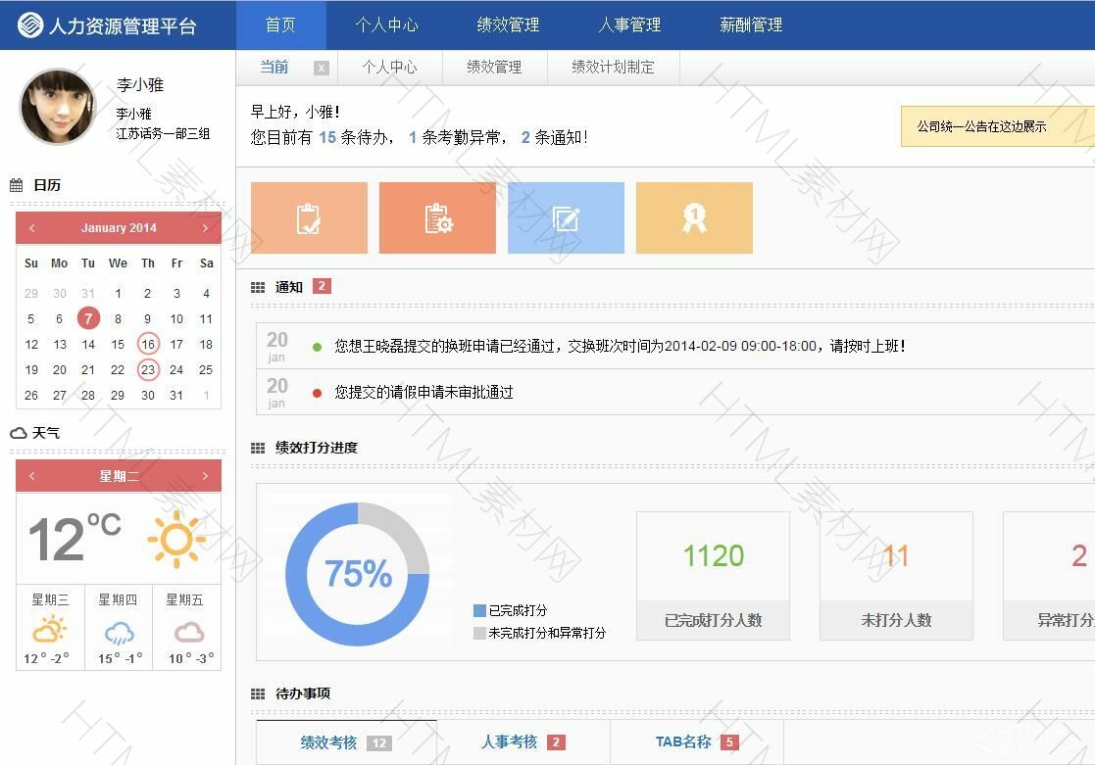1095x765 pixels.
Task: Click the rainy cloud icon for 星期四
Action: pos(119,633)
